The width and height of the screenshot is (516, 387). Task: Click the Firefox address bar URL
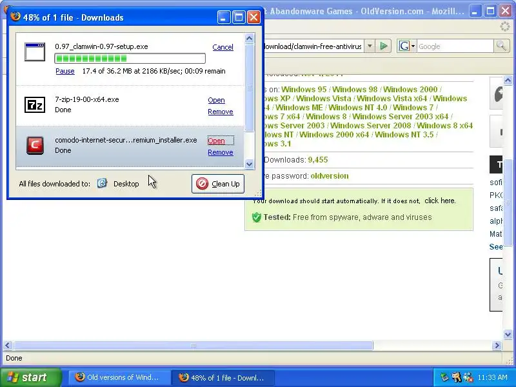313,46
